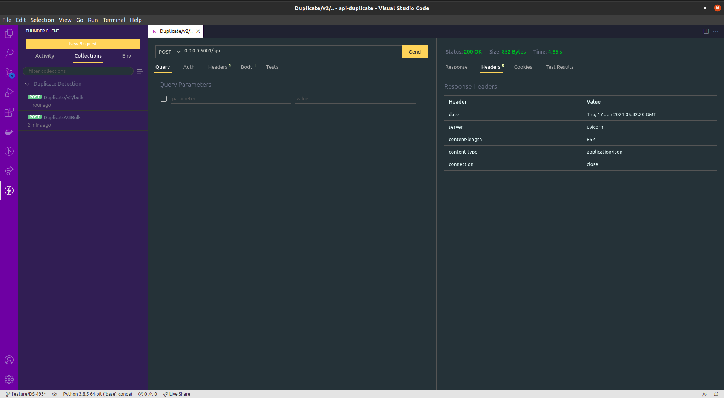This screenshot has height=398, width=724.
Task: Select the connection close value
Action: pyautogui.click(x=592, y=164)
